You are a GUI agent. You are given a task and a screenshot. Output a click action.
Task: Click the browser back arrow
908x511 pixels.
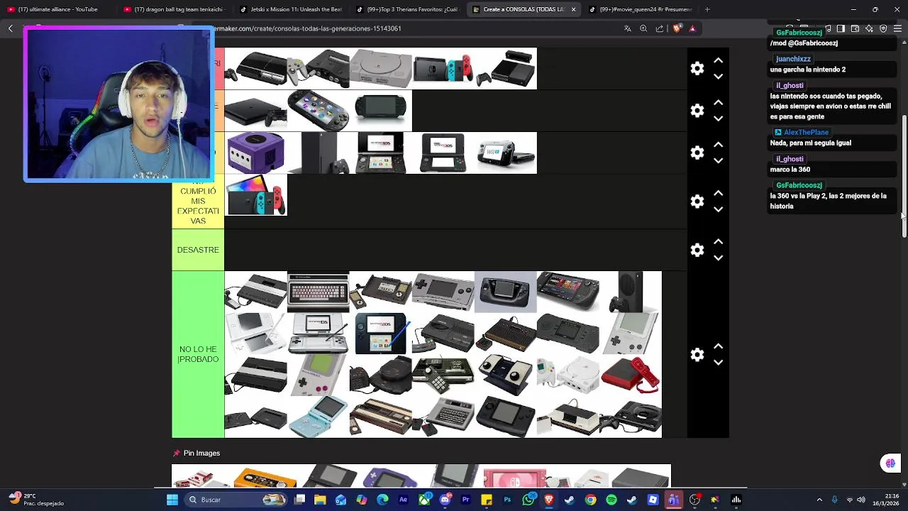pyautogui.click(x=11, y=28)
